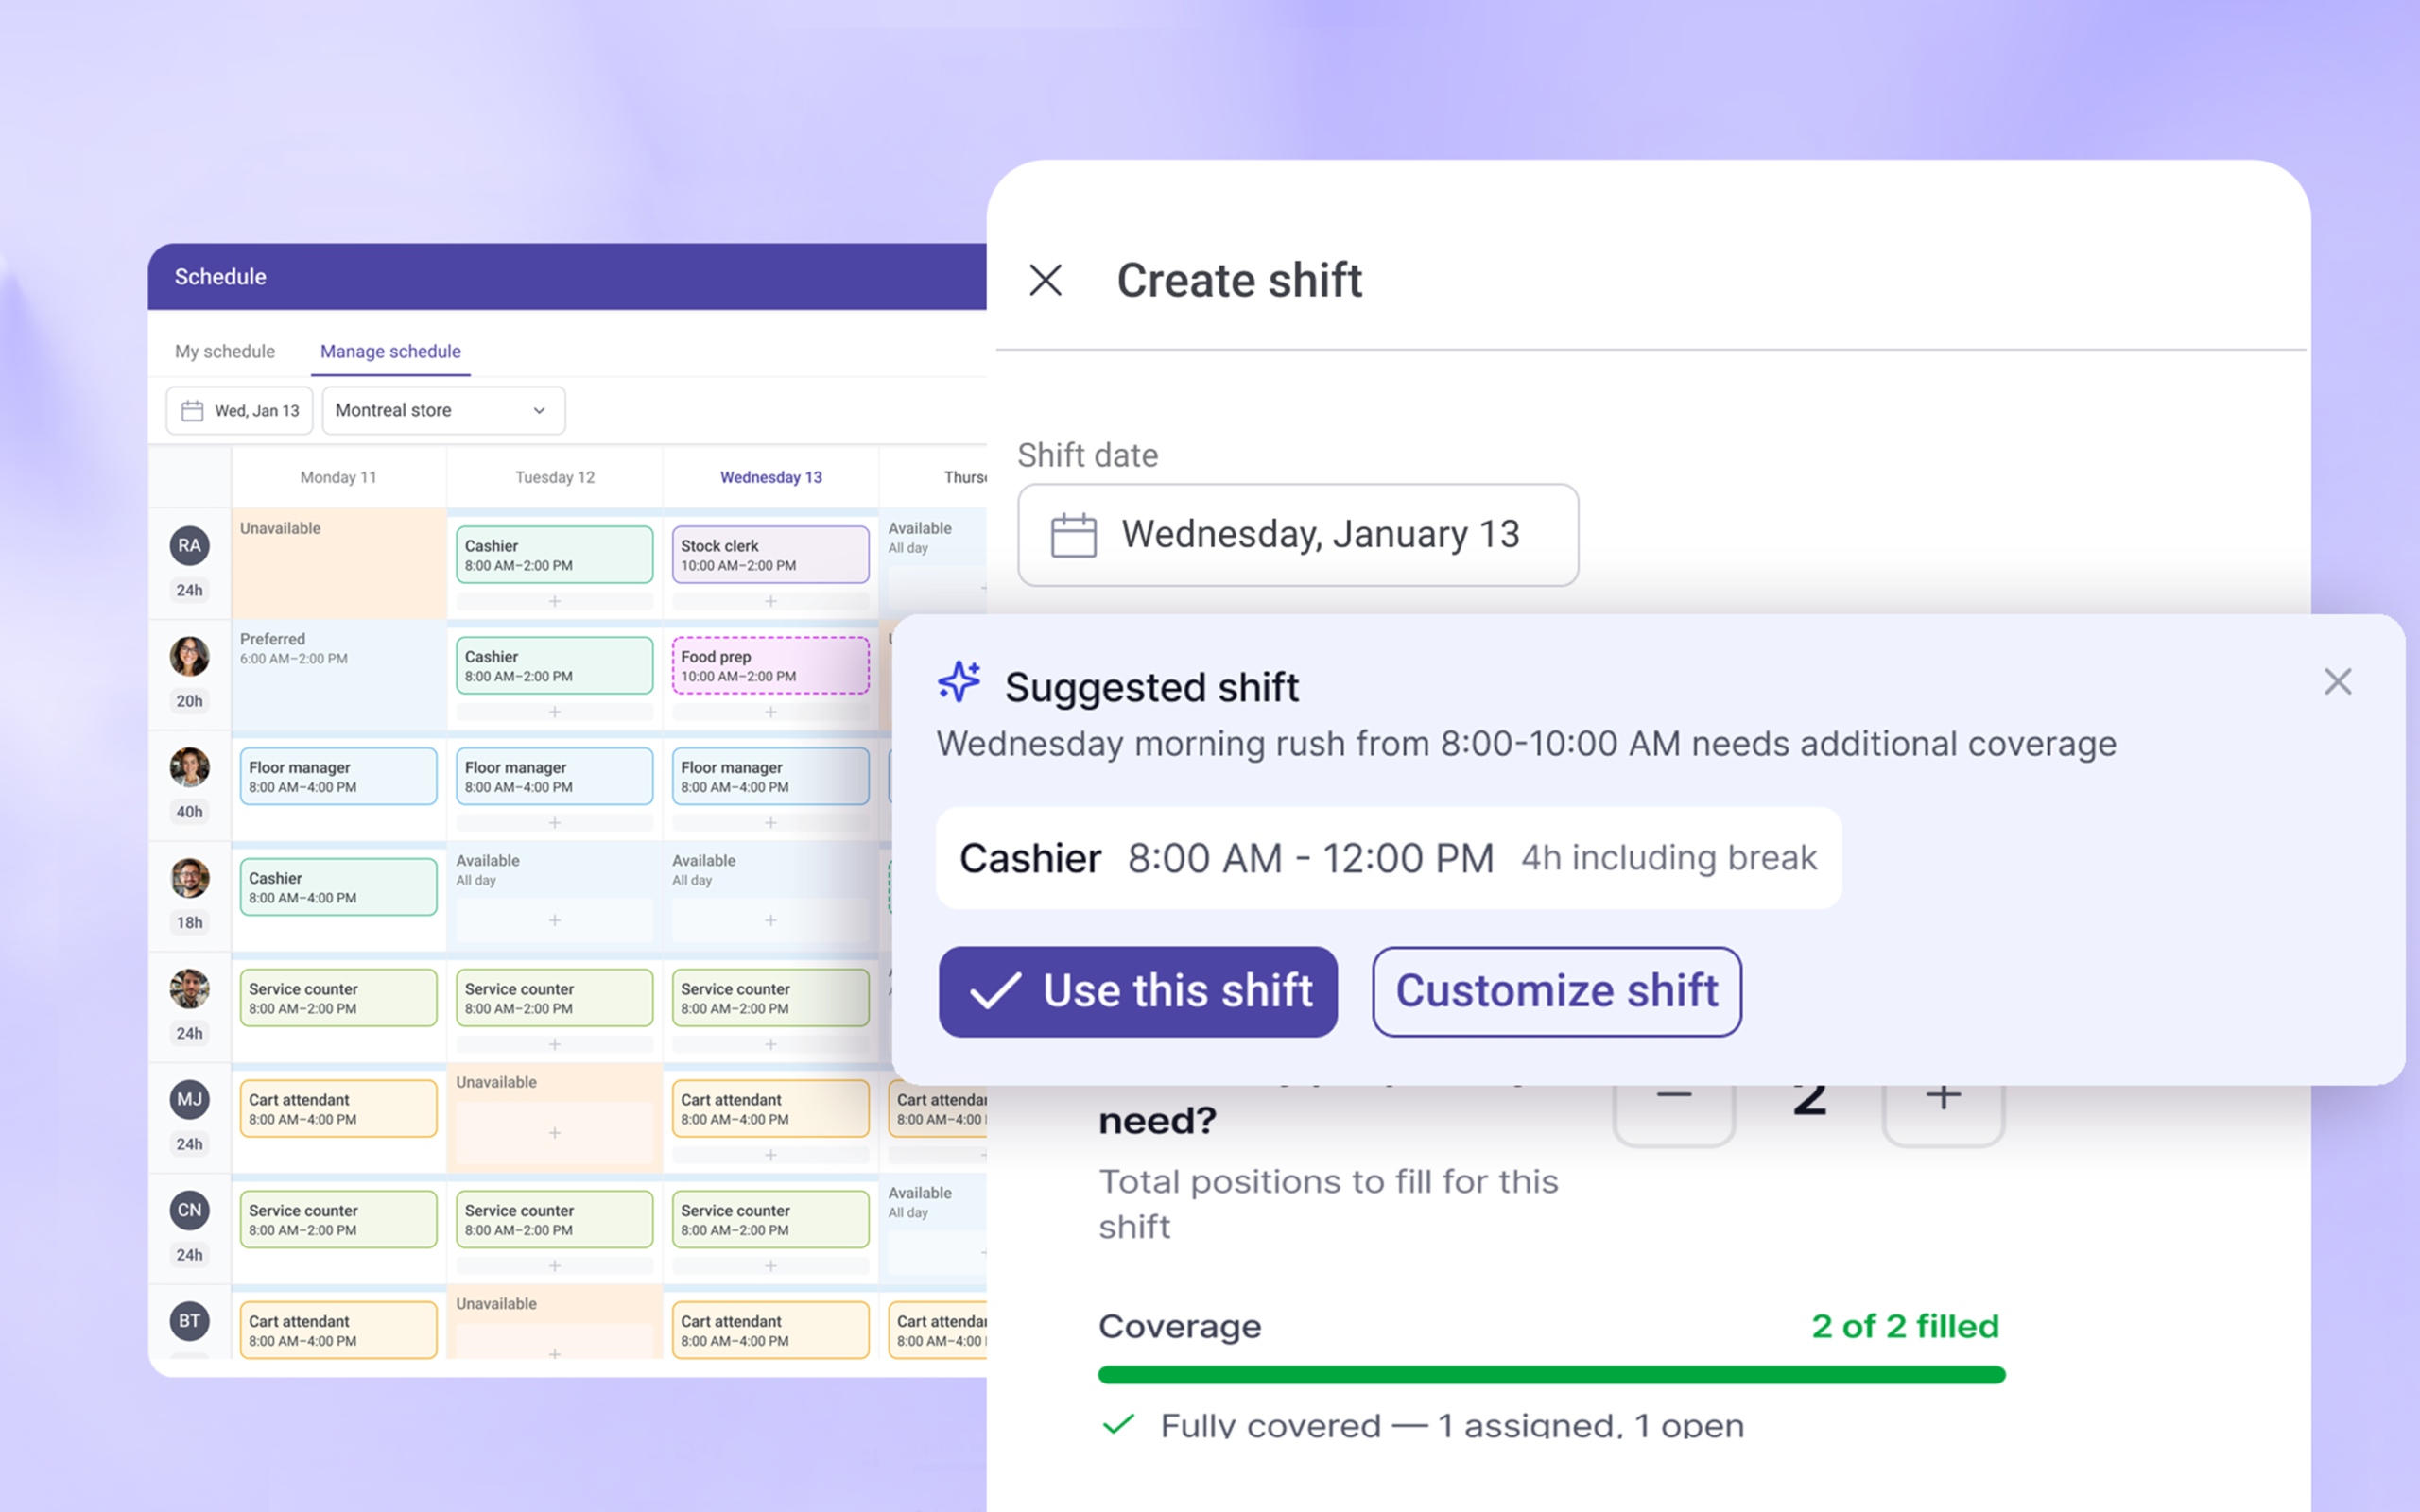Click the Customize shift button

1556,991
